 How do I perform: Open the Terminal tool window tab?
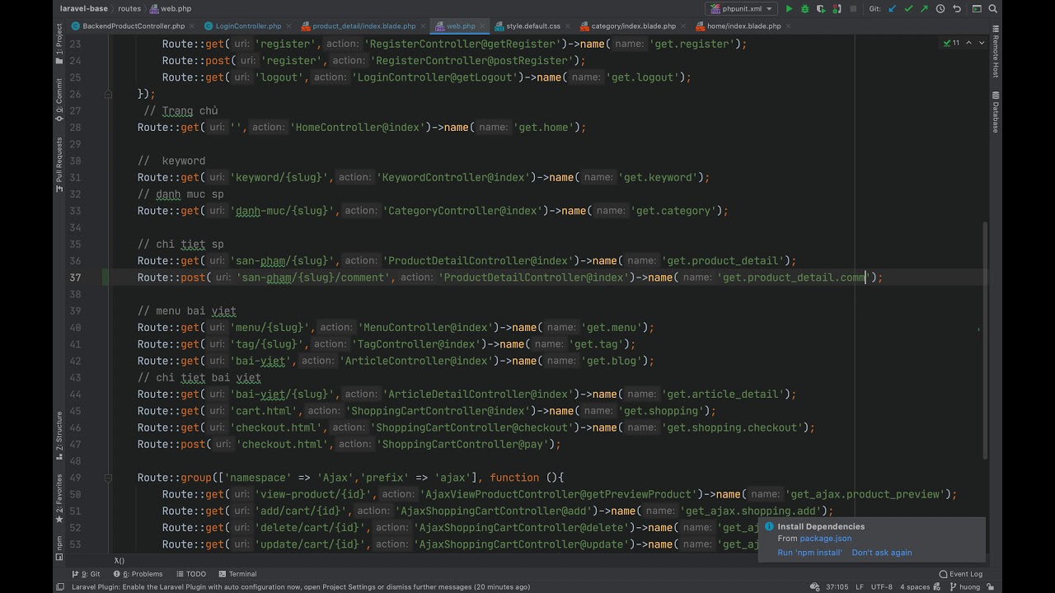237,574
